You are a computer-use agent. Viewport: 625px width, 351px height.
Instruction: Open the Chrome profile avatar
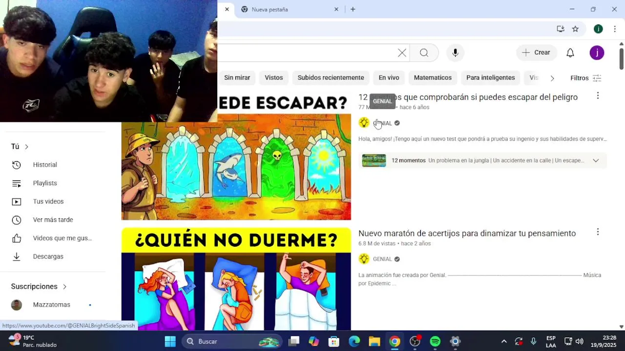(598, 29)
